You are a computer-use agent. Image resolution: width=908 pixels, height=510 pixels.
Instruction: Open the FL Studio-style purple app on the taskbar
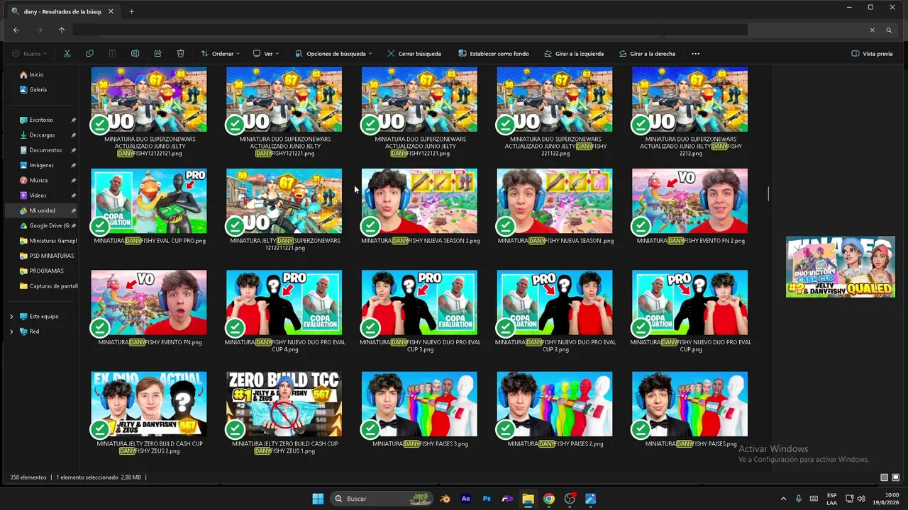pyautogui.click(x=507, y=499)
